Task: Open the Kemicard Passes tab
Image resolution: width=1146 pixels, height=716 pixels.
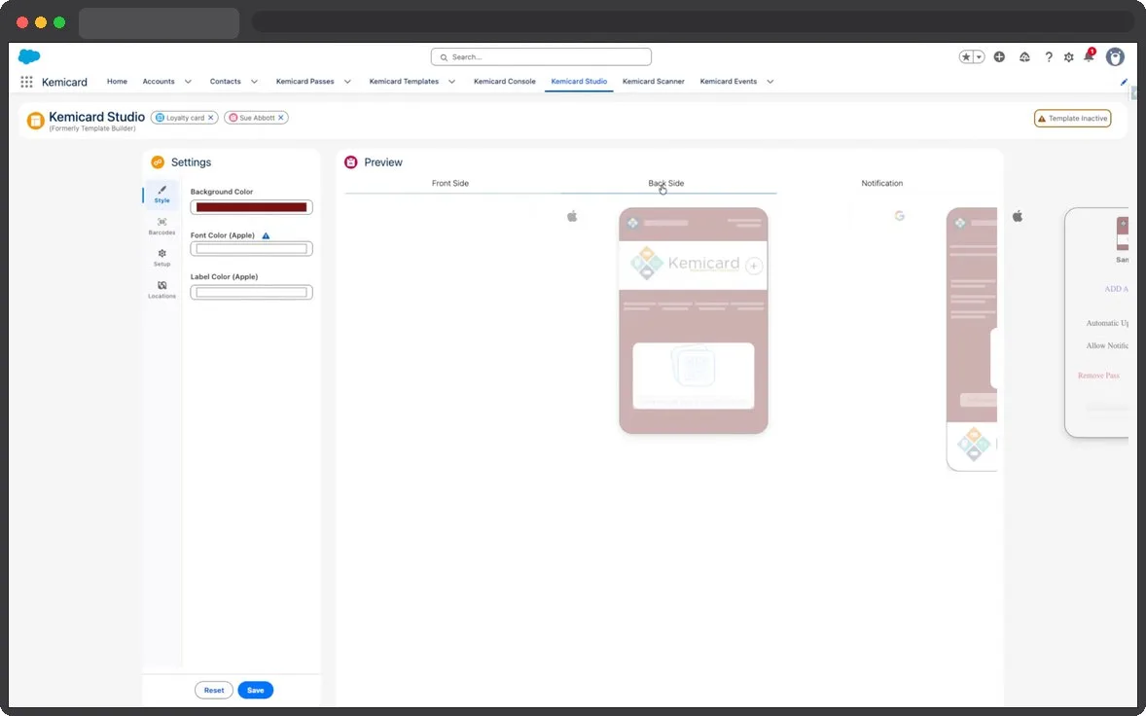Action: click(304, 81)
